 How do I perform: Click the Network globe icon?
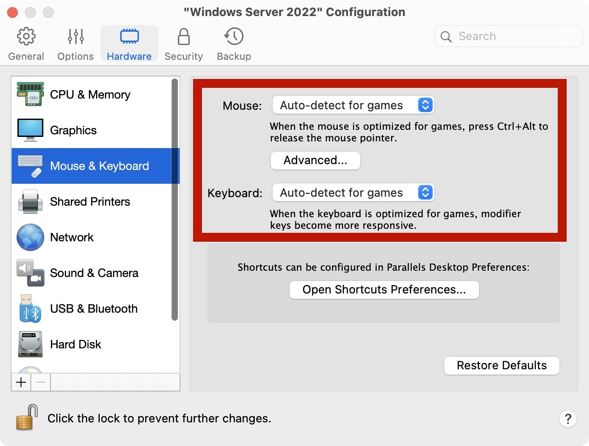click(30, 237)
